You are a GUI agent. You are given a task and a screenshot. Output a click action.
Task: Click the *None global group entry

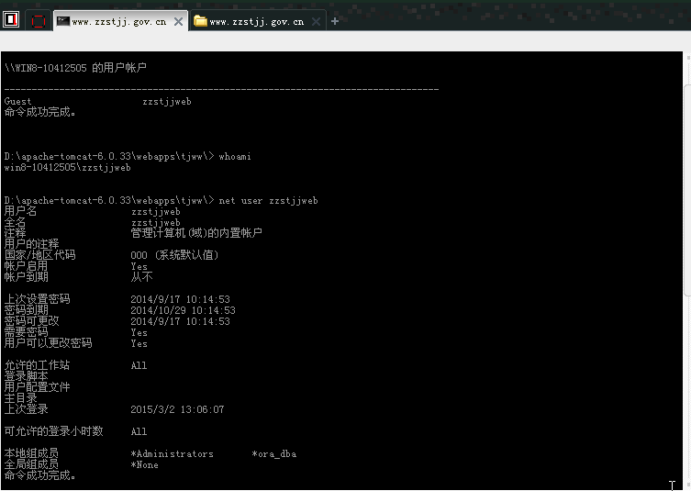pyautogui.click(x=145, y=464)
